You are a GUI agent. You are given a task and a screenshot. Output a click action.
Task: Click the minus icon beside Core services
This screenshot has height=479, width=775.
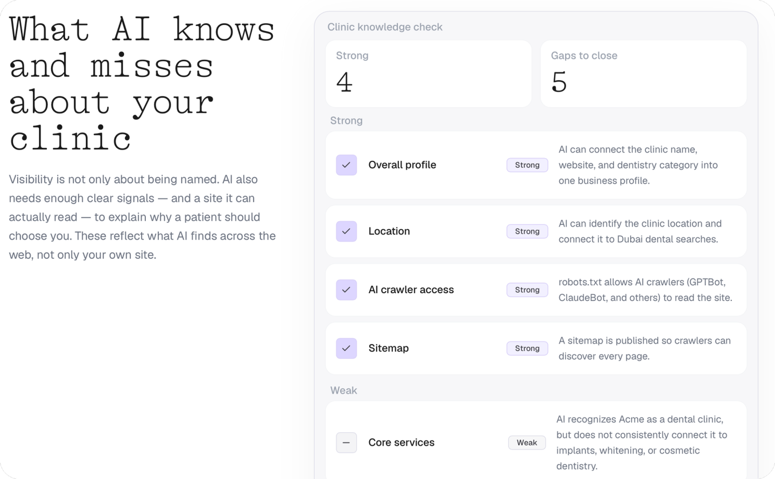346,443
